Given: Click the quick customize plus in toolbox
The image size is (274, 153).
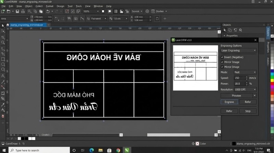Looking at the screenshot, I should tap(3, 123).
